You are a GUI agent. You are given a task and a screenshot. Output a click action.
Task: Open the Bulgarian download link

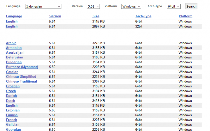pos(14,62)
